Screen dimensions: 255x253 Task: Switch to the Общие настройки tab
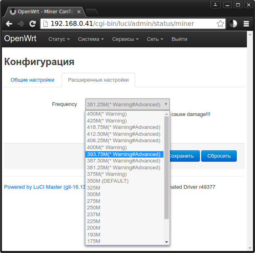(x=32, y=80)
